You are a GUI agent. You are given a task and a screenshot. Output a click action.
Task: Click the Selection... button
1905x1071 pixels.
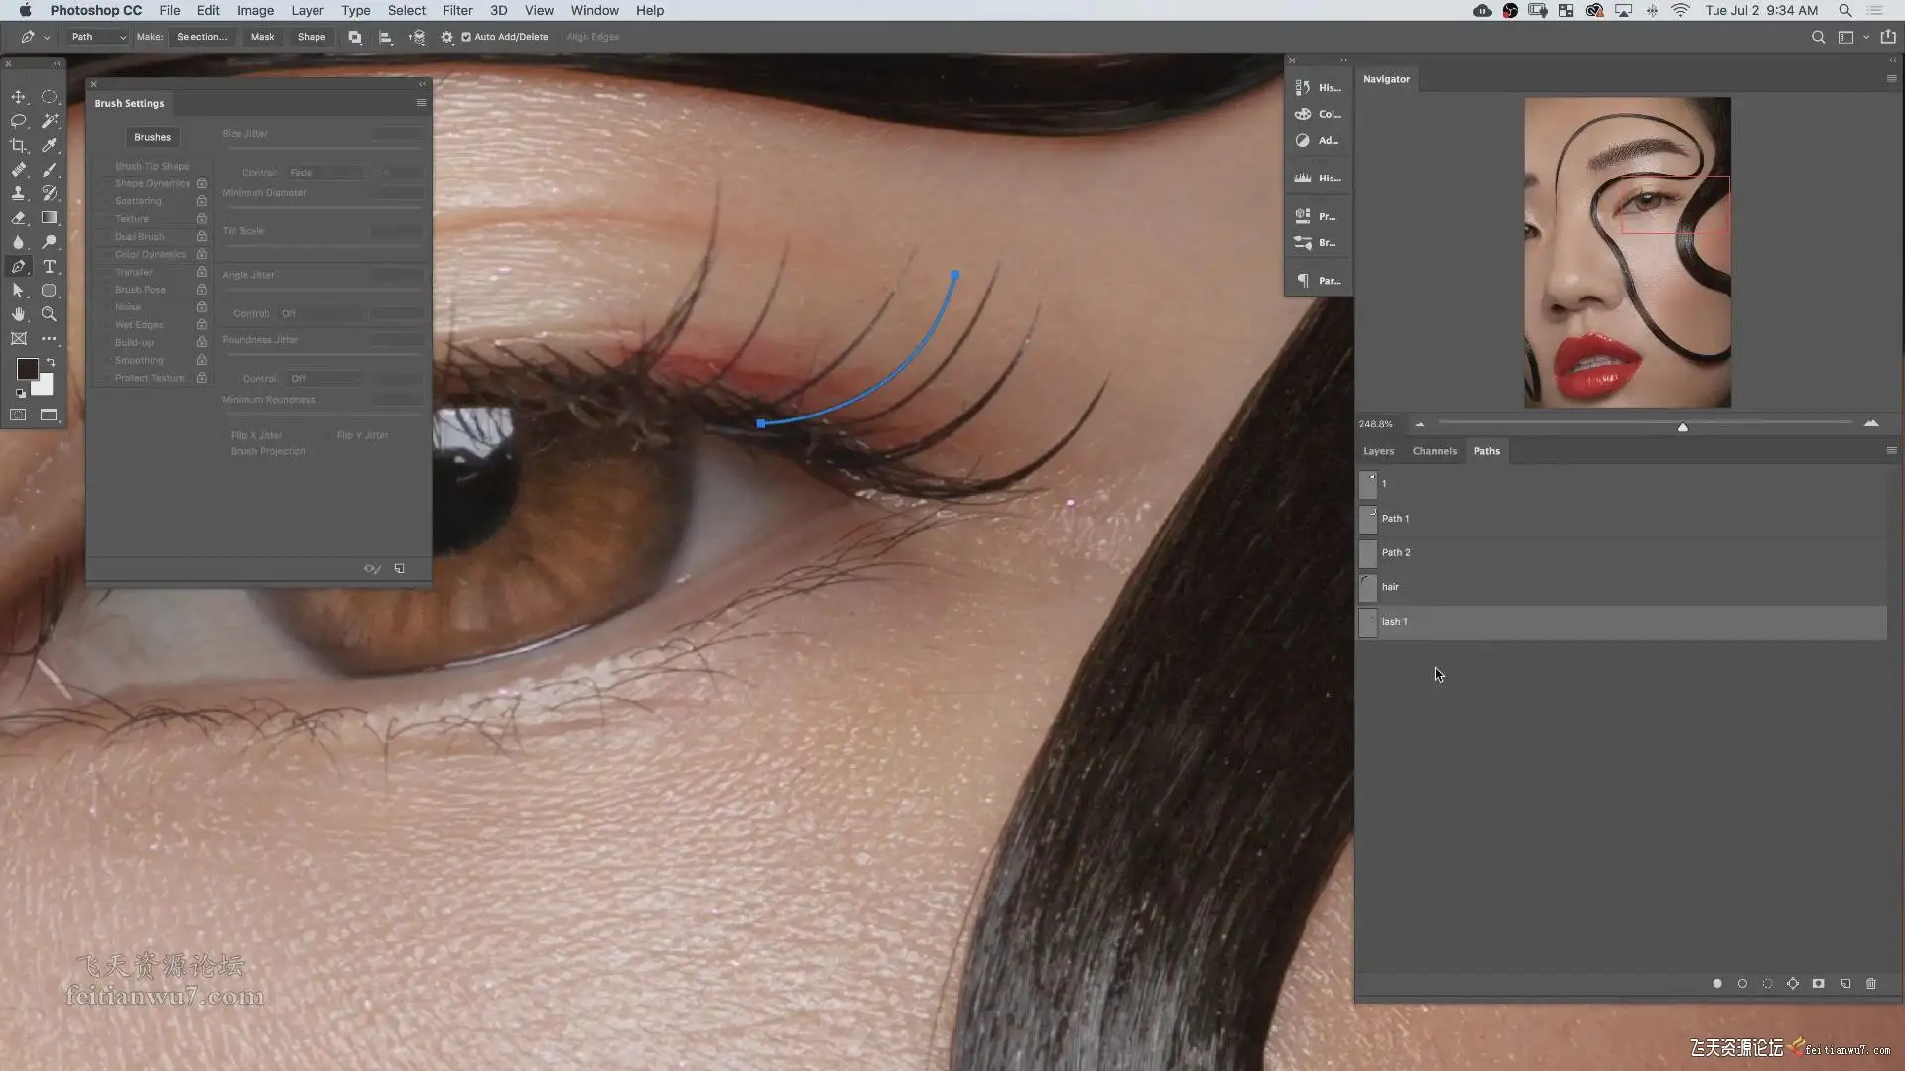[201, 37]
